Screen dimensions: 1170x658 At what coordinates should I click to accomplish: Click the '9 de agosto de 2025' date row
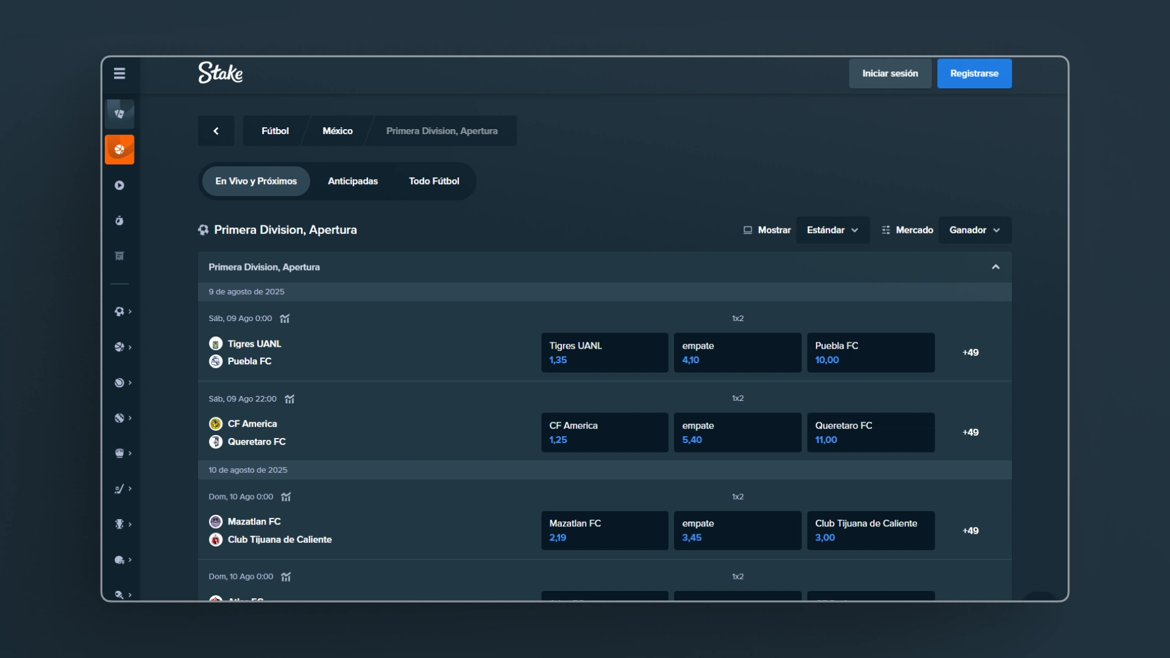(x=604, y=292)
